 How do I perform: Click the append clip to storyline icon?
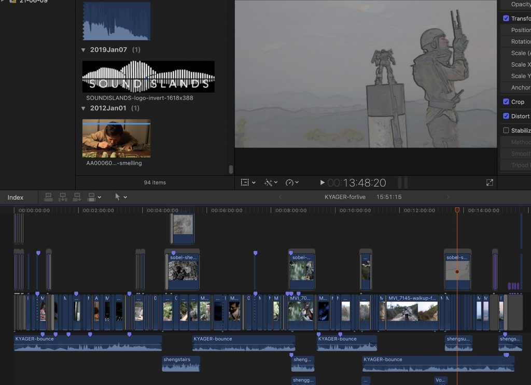click(77, 197)
